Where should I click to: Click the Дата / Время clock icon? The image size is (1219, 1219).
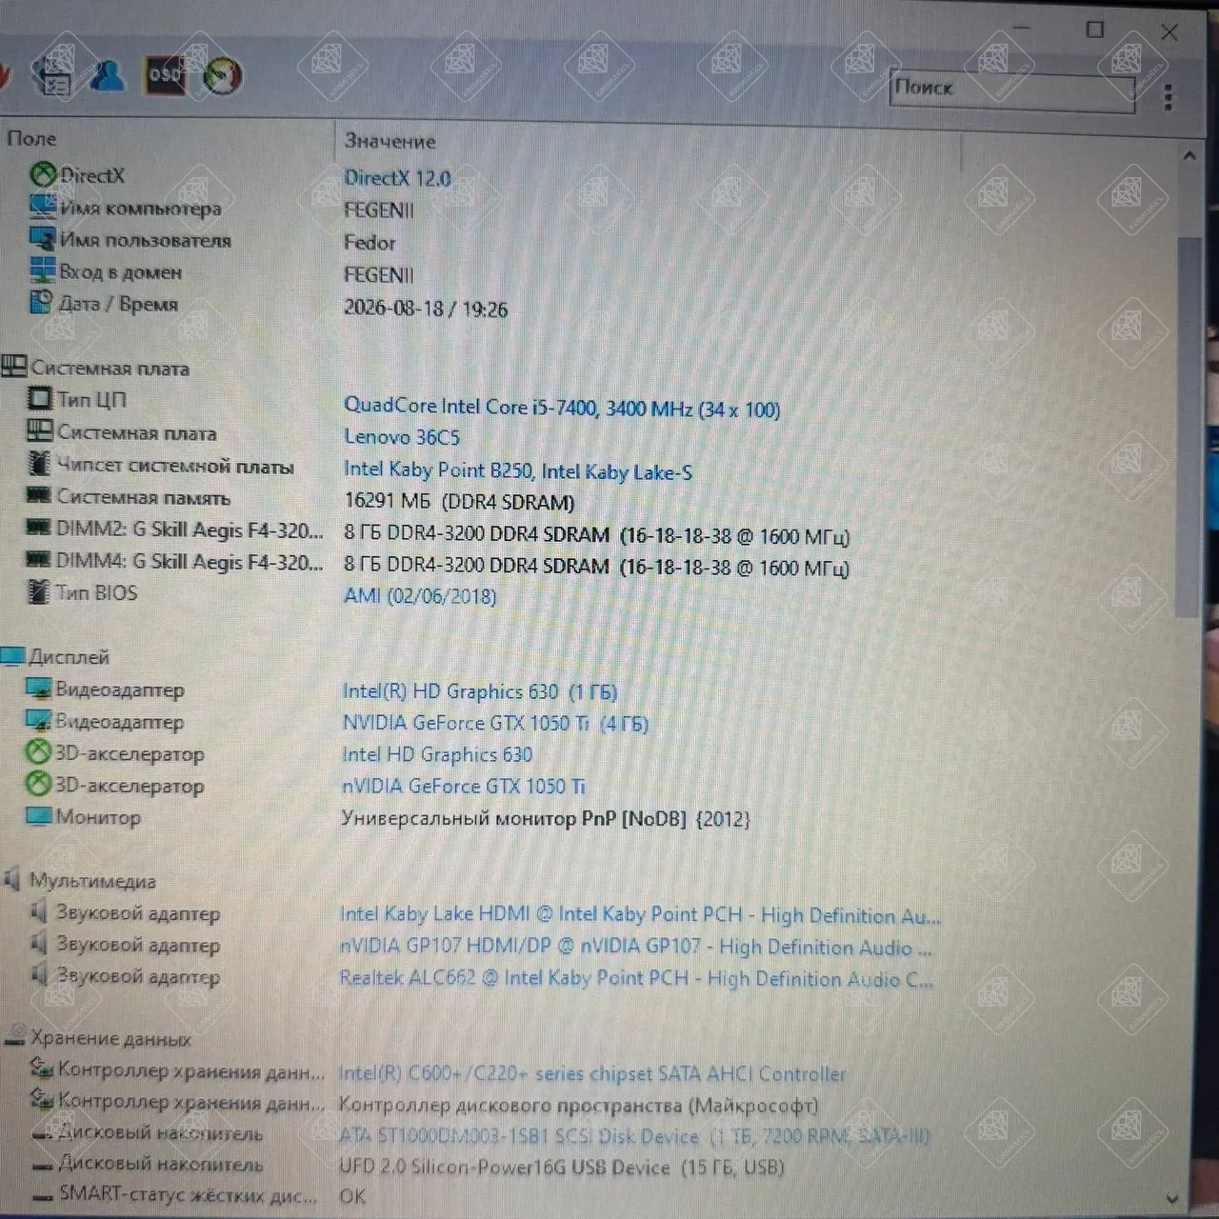(42, 302)
